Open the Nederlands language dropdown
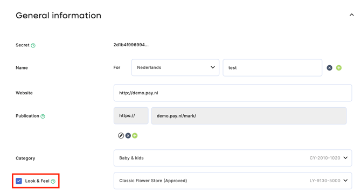The width and height of the screenshot is (361, 194). (175, 67)
